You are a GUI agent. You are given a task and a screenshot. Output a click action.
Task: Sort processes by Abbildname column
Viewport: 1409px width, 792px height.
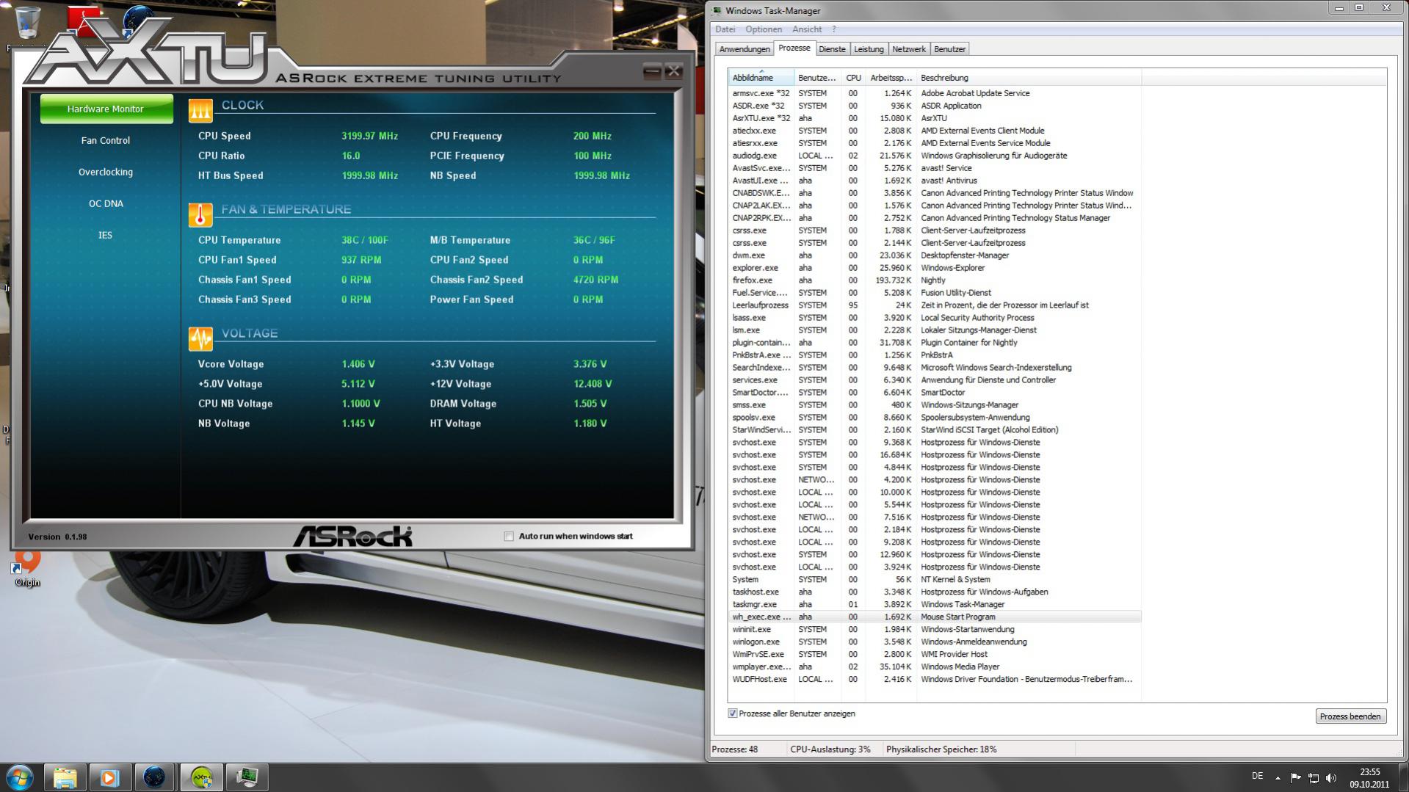[x=761, y=78]
